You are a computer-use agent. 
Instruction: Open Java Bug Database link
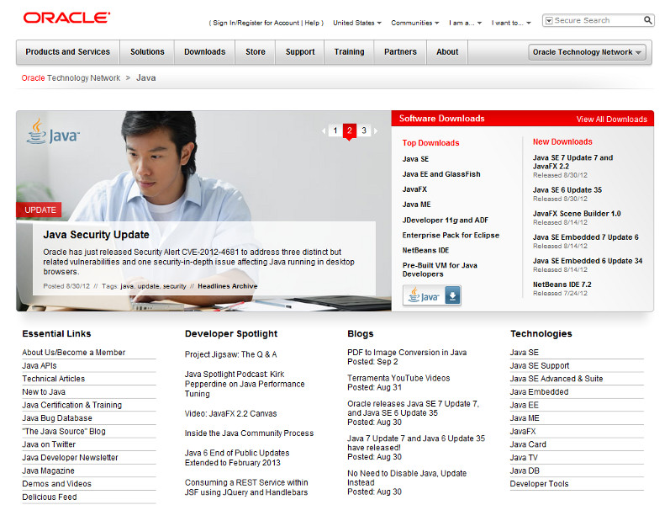tap(57, 418)
